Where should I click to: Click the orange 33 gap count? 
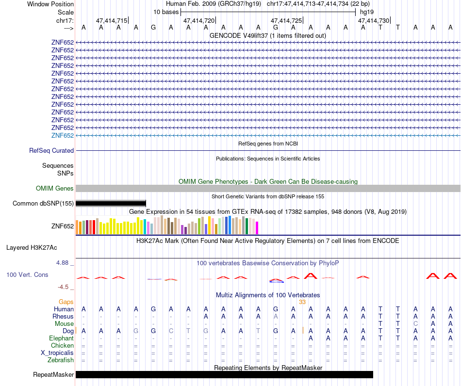point(302,302)
